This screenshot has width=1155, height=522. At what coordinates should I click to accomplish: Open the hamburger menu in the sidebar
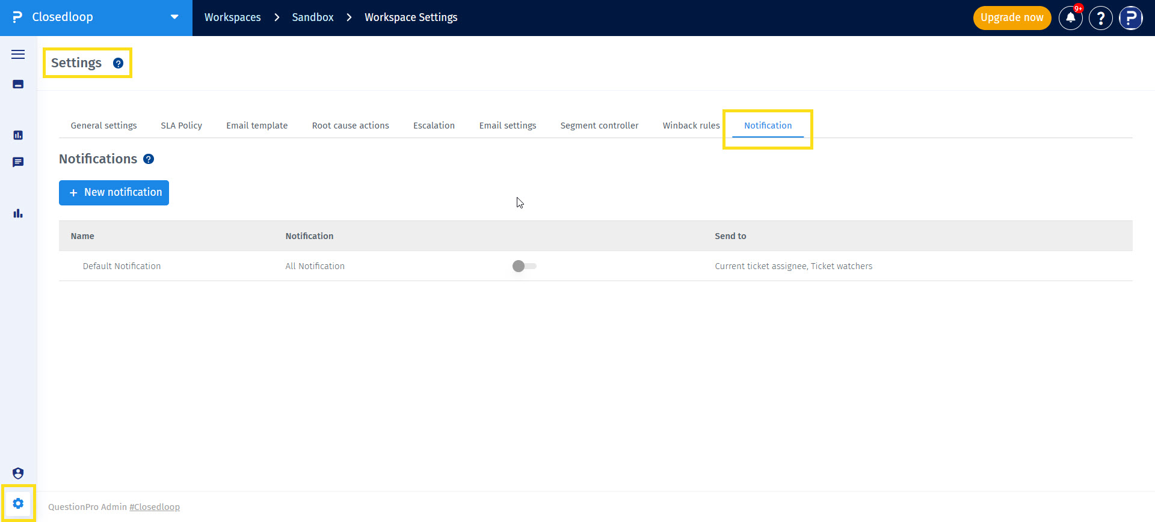(18, 54)
